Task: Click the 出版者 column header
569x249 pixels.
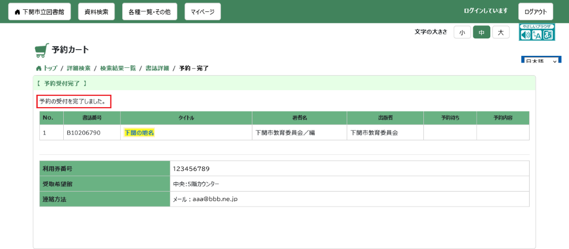Action: coord(385,118)
